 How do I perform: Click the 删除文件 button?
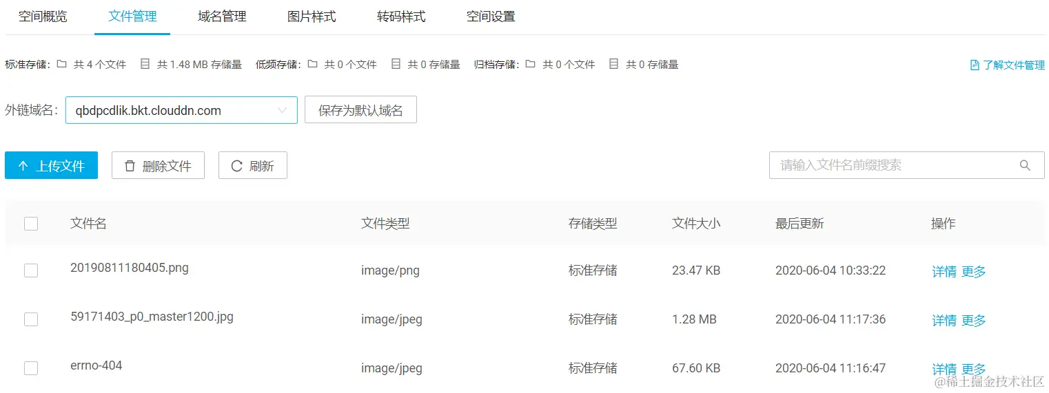click(x=158, y=165)
